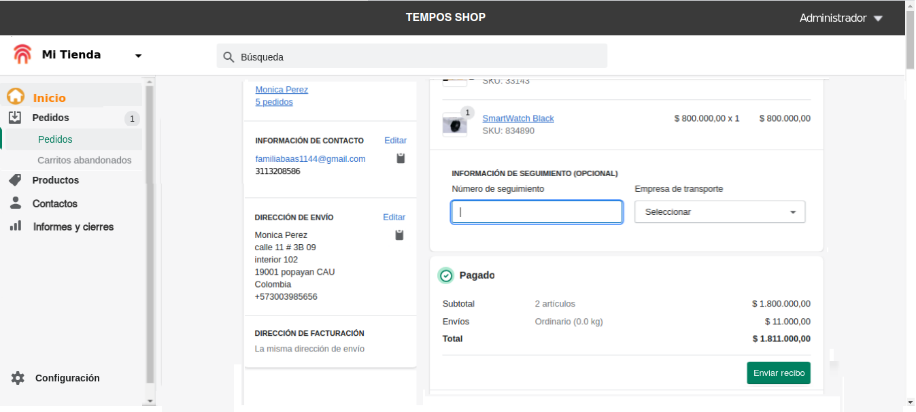Screen dimensions: 916x412
Task: Click the Productos tag icon
Action: pos(16,180)
